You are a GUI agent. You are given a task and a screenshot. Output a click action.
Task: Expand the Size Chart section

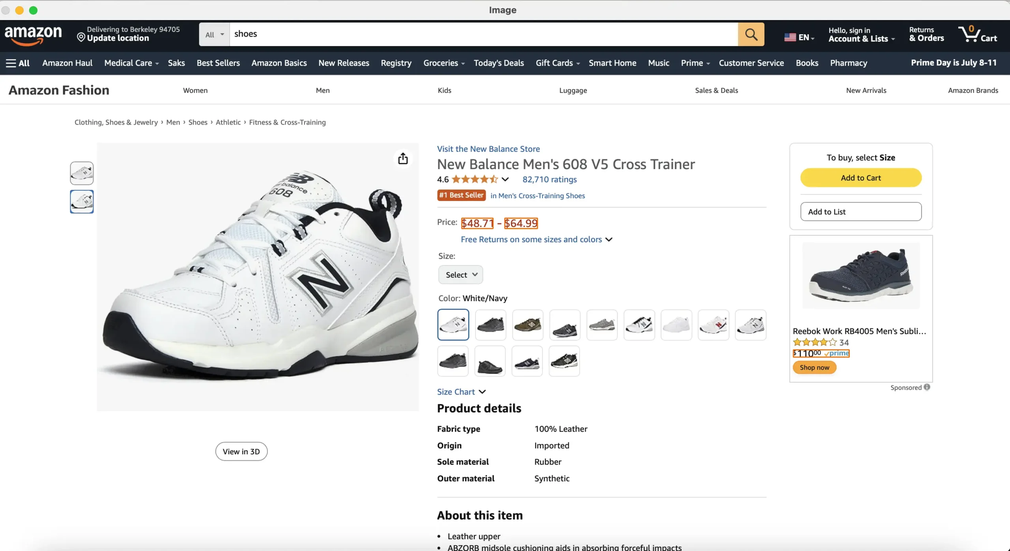(x=461, y=392)
